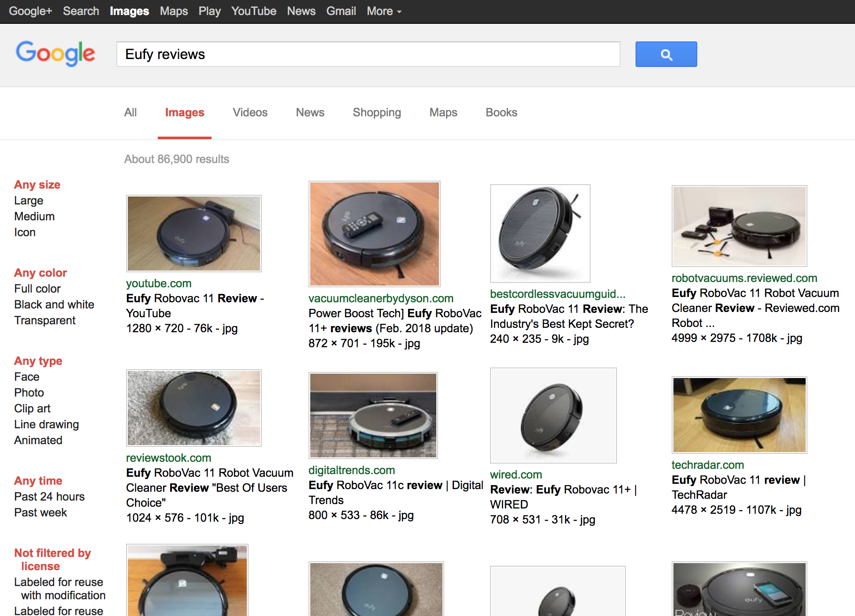Open the vacuumcleanerbydyson.com image thumbnail
The image size is (855, 616).
375,234
